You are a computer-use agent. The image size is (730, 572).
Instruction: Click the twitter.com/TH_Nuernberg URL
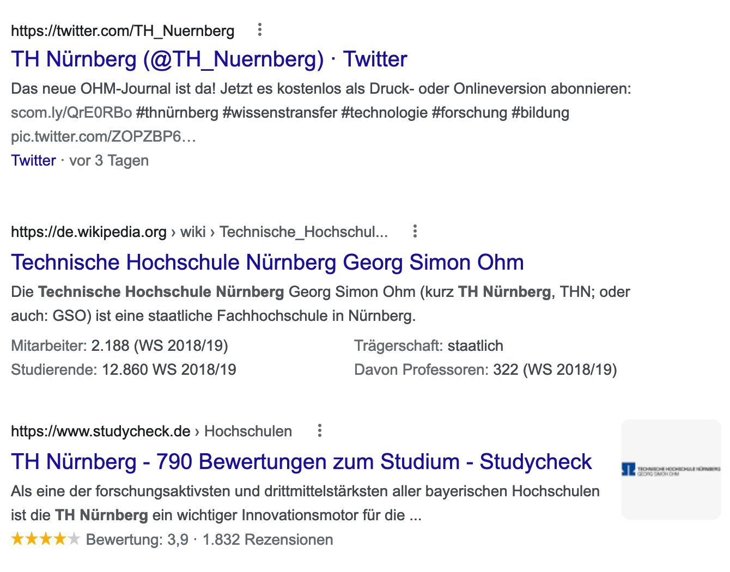pos(123,31)
